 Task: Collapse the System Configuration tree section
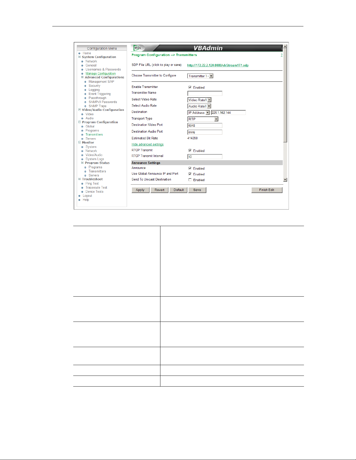coord(80,57)
